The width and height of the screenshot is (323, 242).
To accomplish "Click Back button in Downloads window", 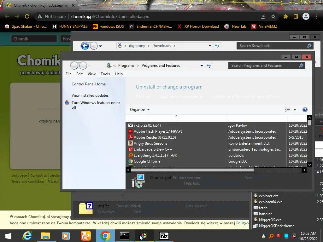I will (85, 46).
